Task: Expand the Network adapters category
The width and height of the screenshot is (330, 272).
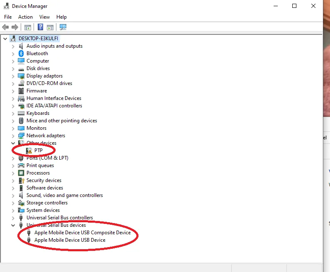Action: [x=13, y=136]
